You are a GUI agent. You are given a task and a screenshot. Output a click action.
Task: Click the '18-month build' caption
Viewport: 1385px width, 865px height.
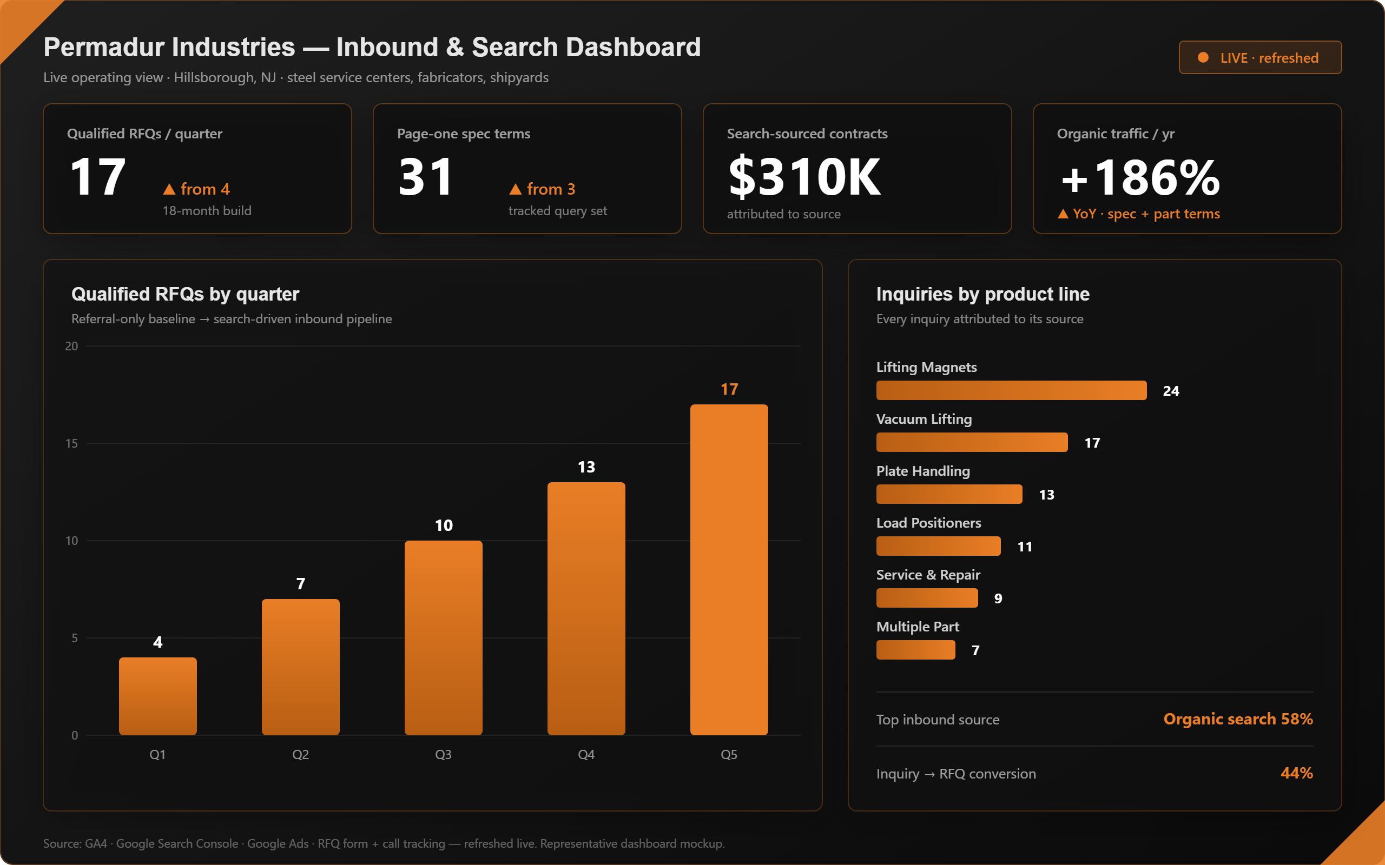tap(207, 210)
